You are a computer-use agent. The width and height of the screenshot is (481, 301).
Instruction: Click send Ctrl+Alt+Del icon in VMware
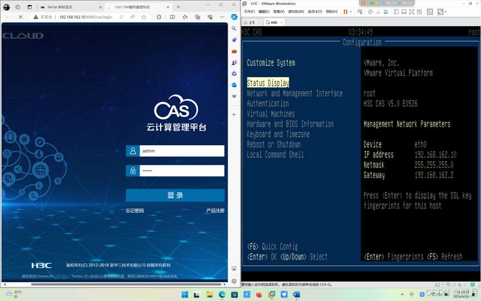pyautogui.click(x=360, y=12)
